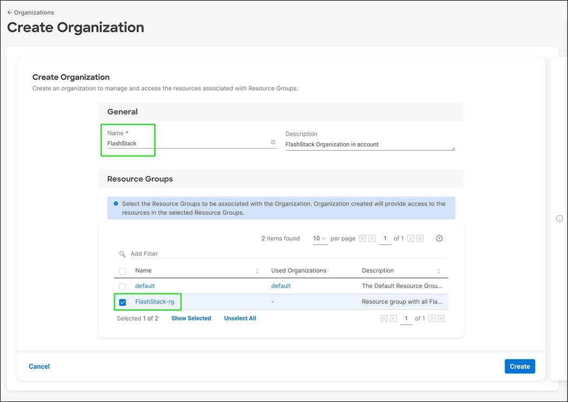The width and height of the screenshot is (568, 402).
Task: Click the previous-page arrow in the footer pagination
Action: [392, 318]
